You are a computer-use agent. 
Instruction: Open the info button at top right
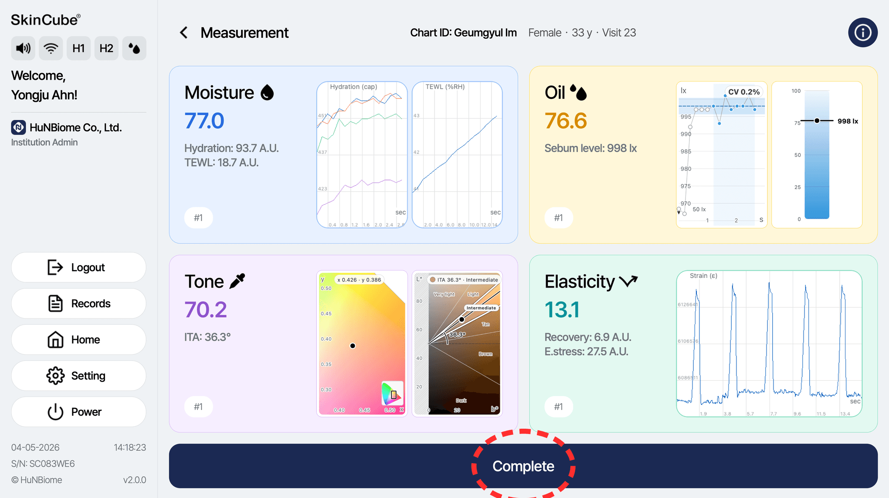click(862, 33)
